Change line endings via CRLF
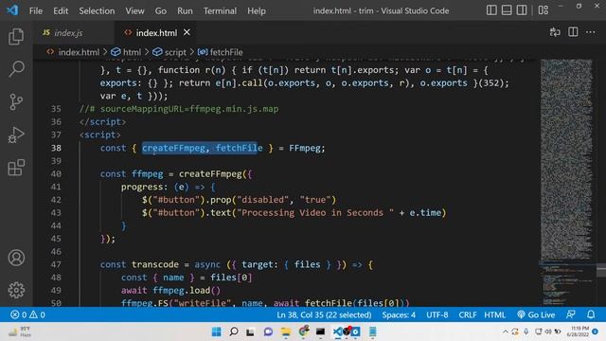606x341 pixels. (467, 314)
